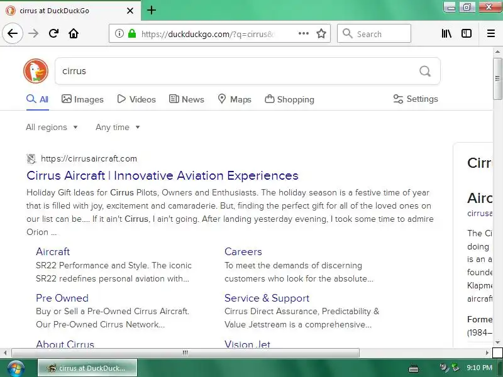Click the horizontal scrollbar right arrow
The image size is (503, 377).
(x=487, y=353)
